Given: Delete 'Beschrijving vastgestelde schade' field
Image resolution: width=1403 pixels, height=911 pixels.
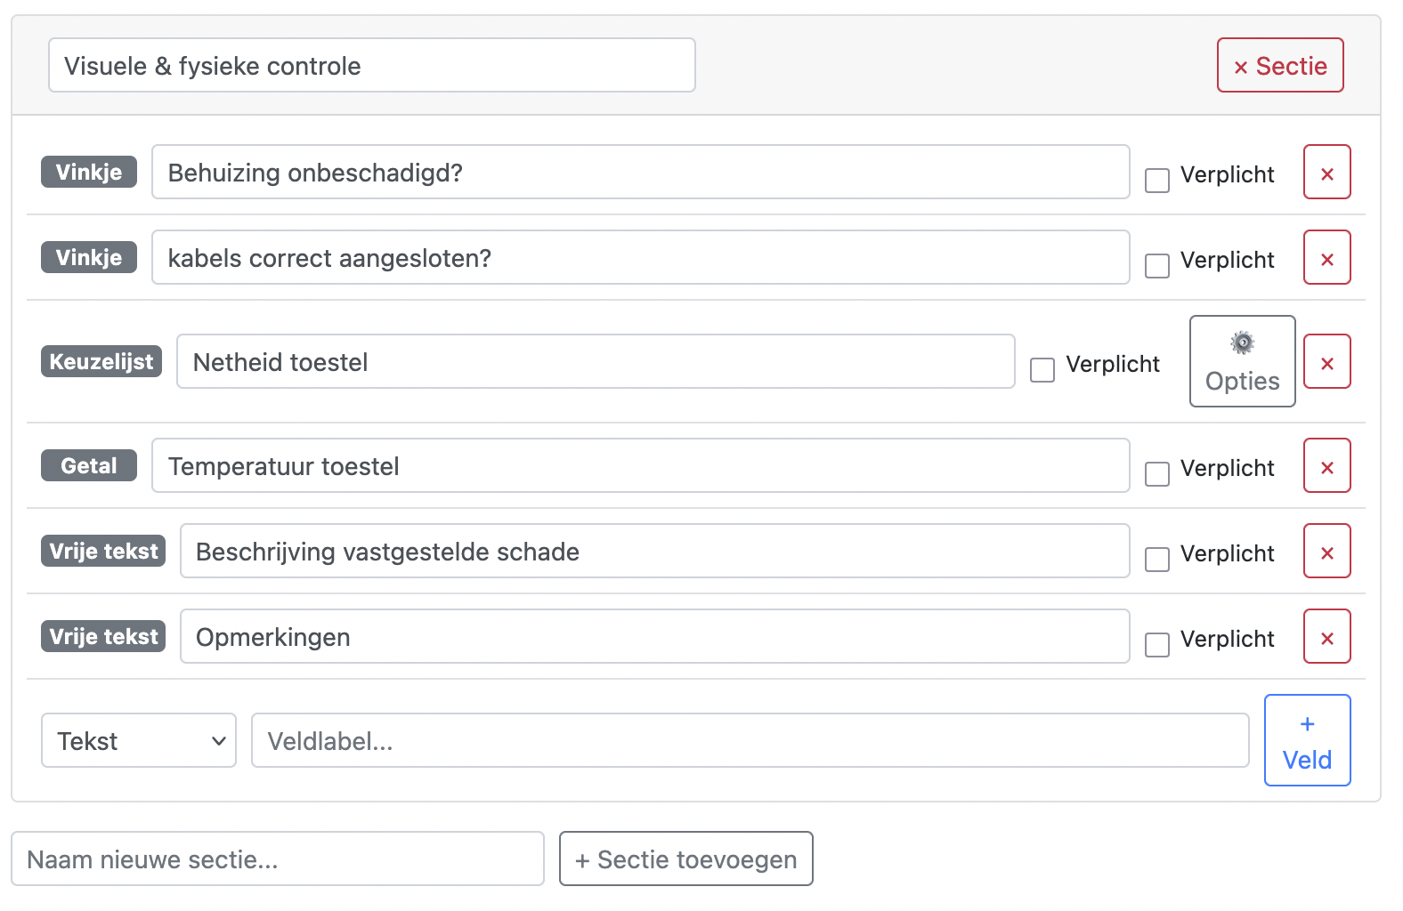Looking at the screenshot, I should coord(1326,551).
